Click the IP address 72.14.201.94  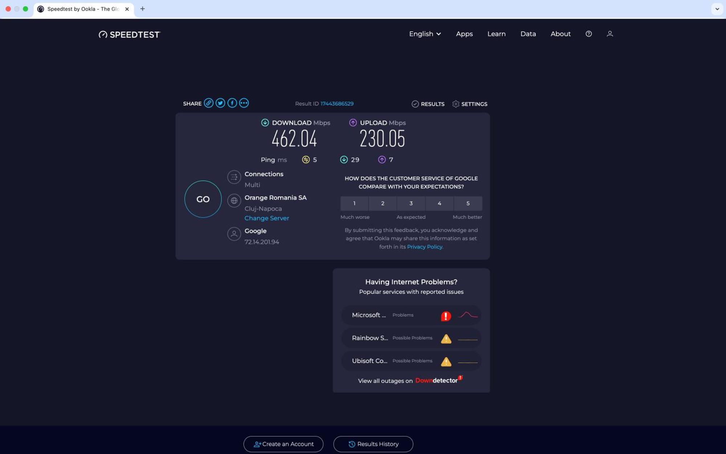pyautogui.click(x=262, y=242)
